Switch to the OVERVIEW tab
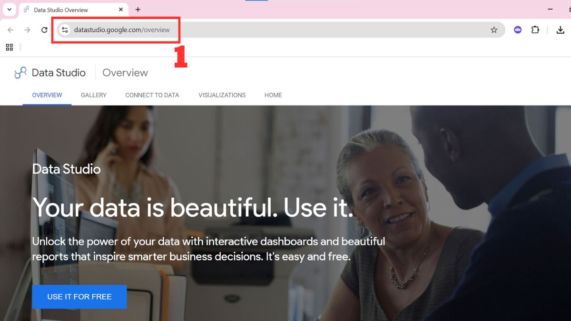 click(x=47, y=95)
